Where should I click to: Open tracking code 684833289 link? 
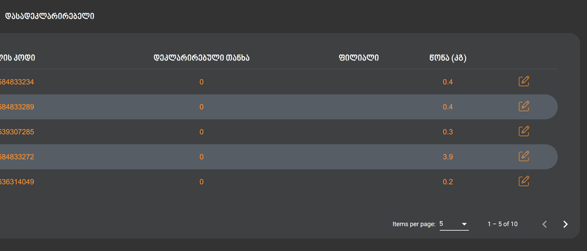(17, 107)
